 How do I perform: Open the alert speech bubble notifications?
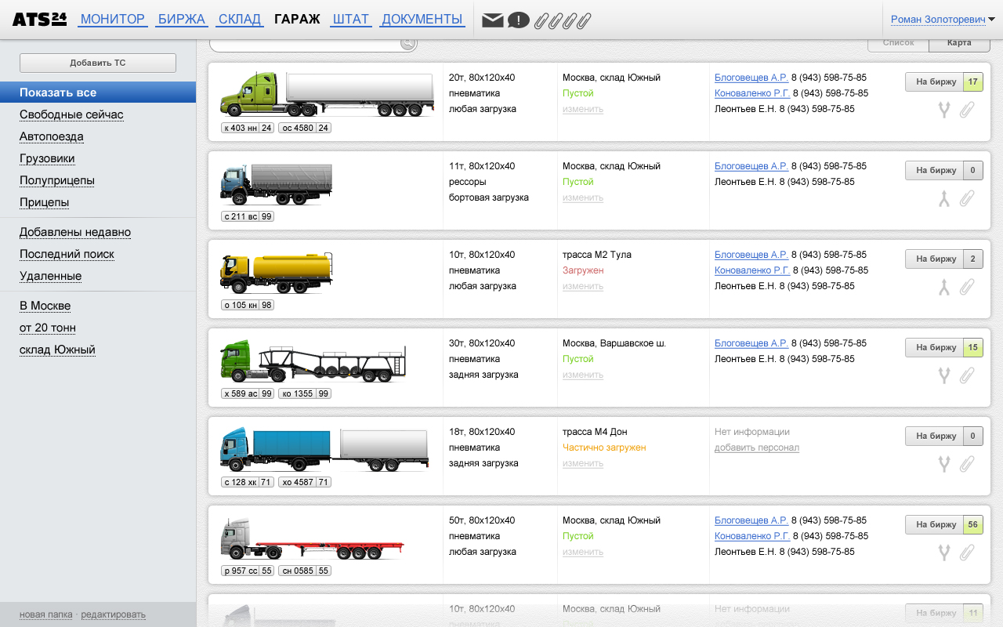coord(518,20)
